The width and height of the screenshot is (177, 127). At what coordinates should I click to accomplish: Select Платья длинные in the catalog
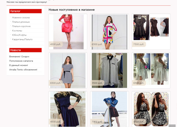tap(21, 22)
